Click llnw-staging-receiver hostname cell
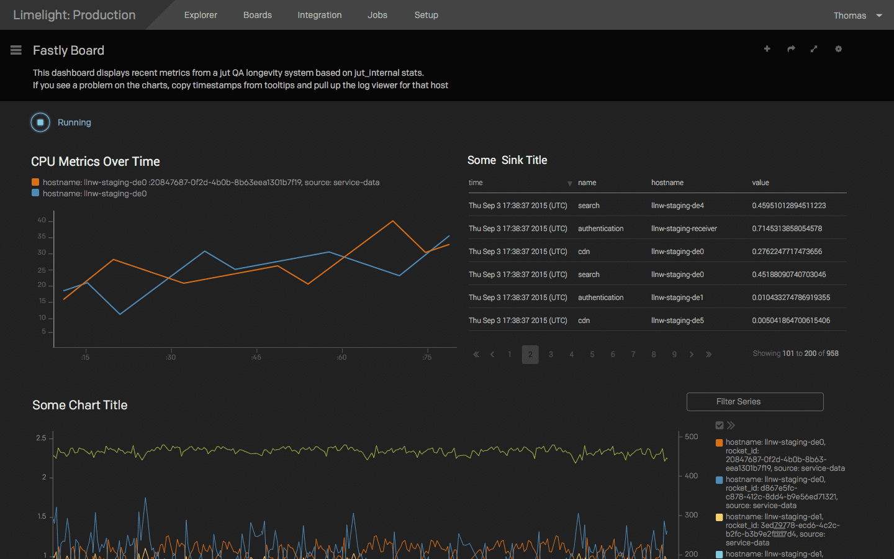894x559 pixels. 684,229
